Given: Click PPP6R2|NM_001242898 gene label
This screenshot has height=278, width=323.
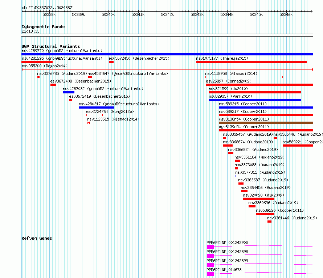Looking at the screenshot, I should coord(227,252).
